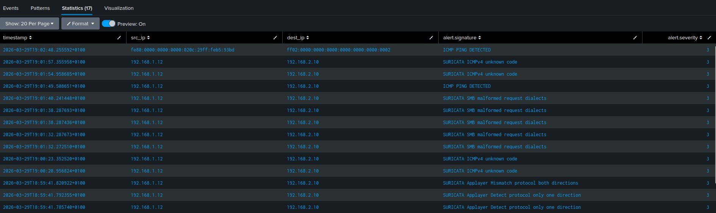Click timestamp 2026-03-29T19:01:38.287436+0100
The image size is (716, 213).
click(x=44, y=122)
